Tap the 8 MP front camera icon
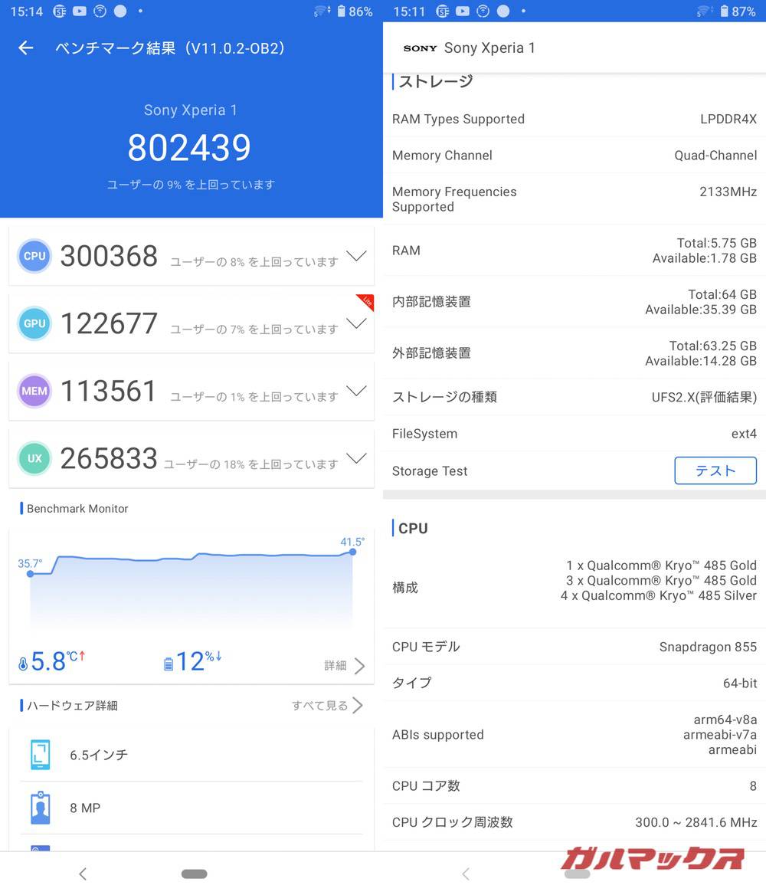 pos(41,808)
